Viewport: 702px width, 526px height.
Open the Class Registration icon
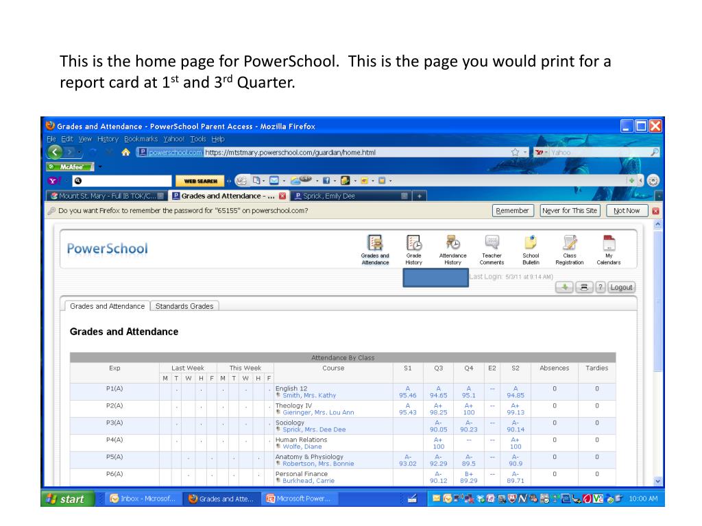pos(570,250)
